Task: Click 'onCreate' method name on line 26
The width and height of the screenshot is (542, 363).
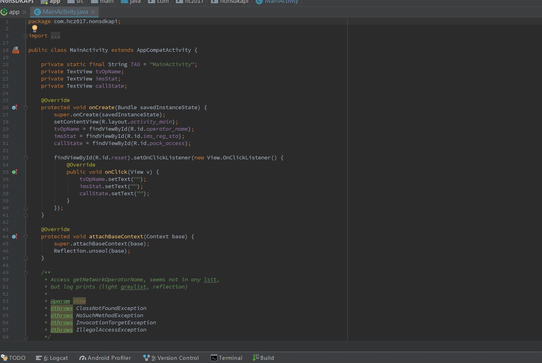Action: [102, 108]
